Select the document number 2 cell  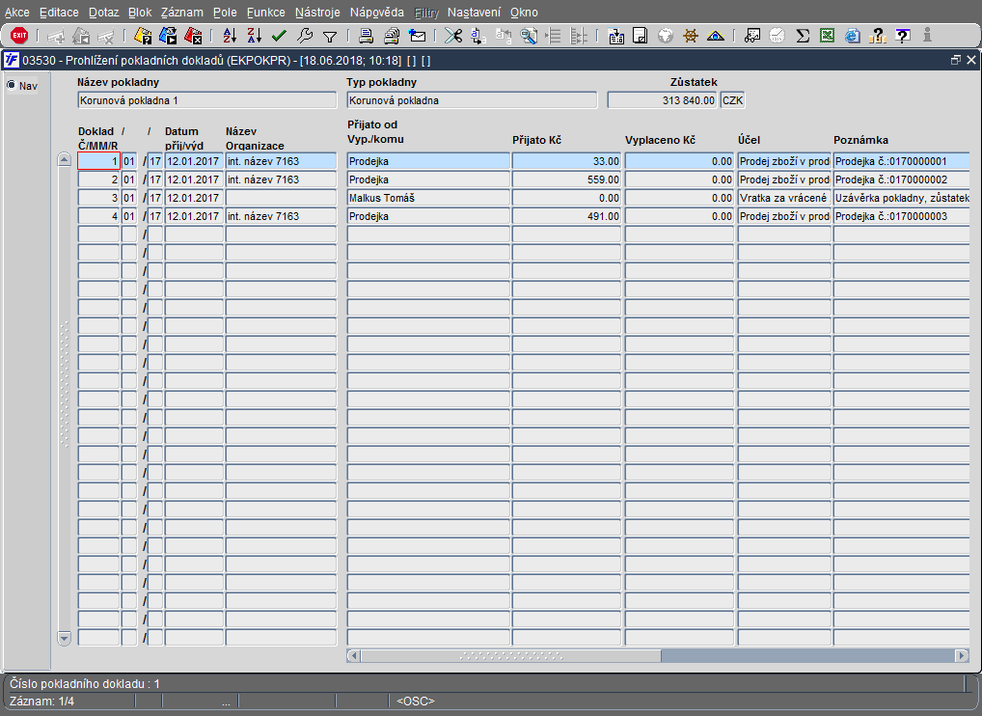98,179
